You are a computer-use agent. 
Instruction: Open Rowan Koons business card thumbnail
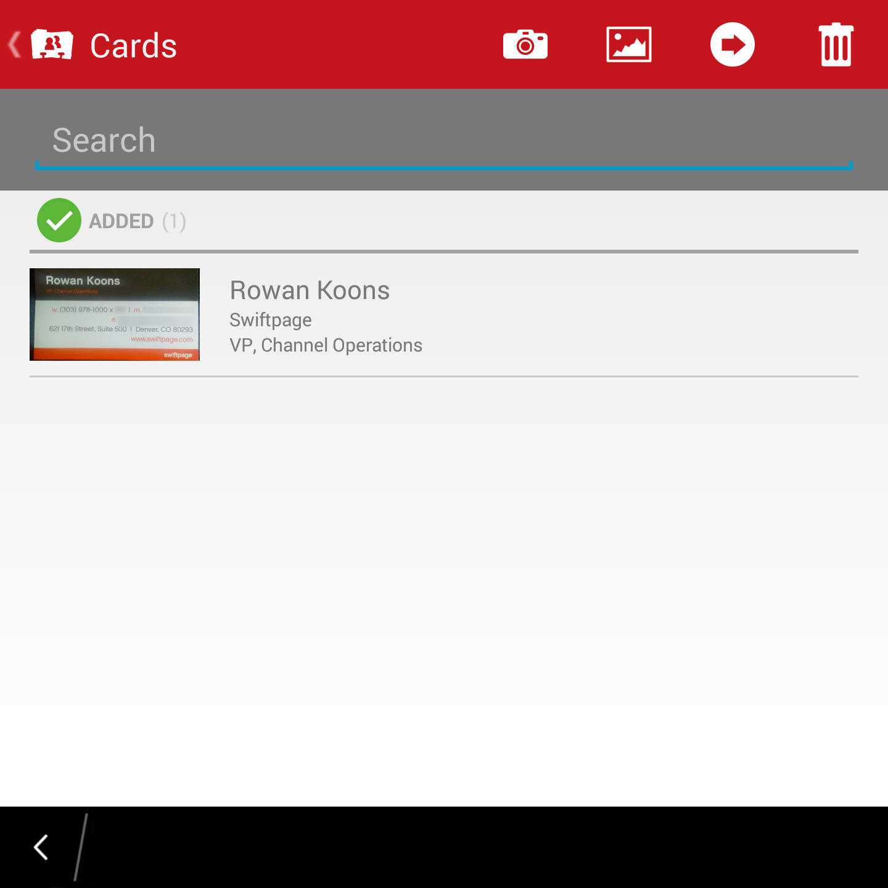click(x=115, y=314)
